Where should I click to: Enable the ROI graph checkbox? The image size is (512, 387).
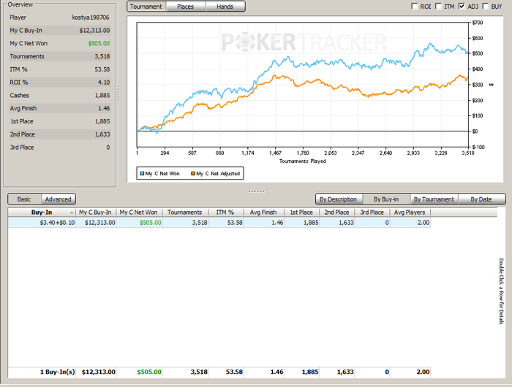(x=415, y=6)
